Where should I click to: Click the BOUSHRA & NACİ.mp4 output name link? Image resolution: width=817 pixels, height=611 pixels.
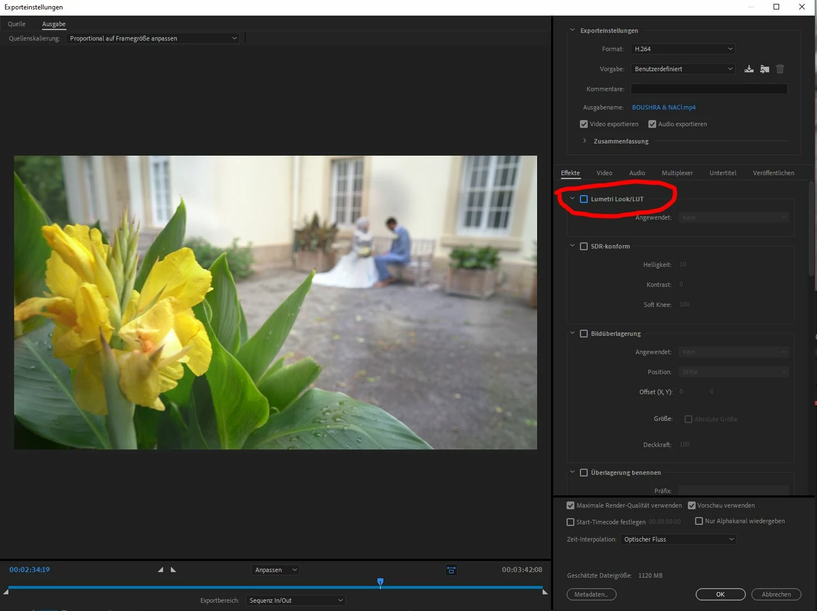[x=664, y=107]
